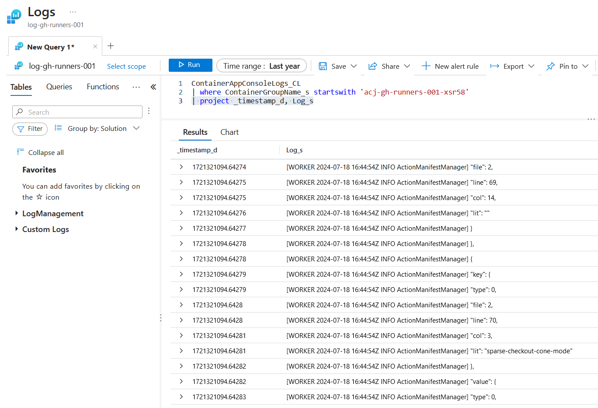Open the Pin to dropdown arrow
The height and width of the screenshot is (408, 598).
pos(585,66)
